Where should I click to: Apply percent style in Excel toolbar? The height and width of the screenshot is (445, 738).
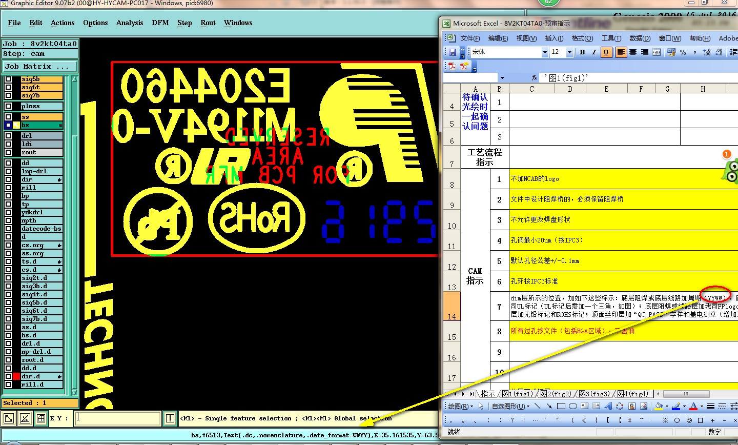[x=683, y=52]
